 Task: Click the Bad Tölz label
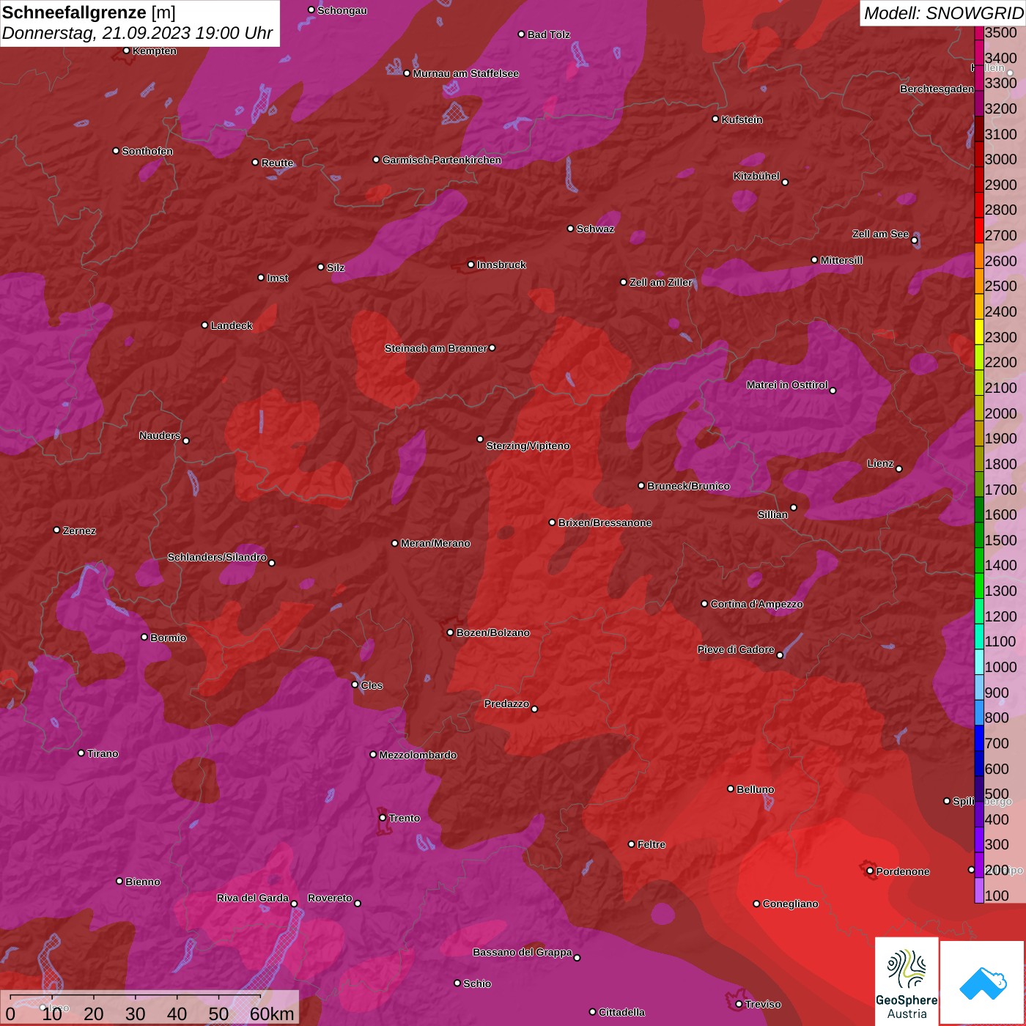tap(548, 34)
